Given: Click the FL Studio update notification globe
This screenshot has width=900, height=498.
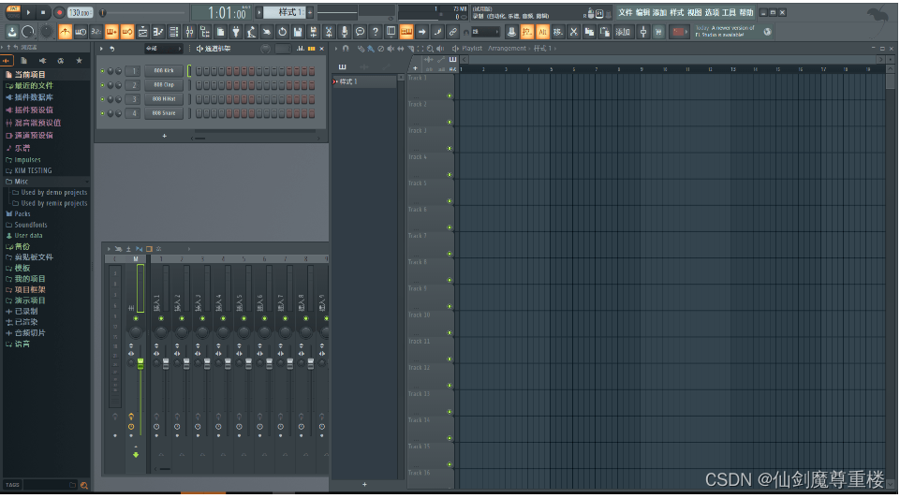Looking at the screenshot, I should [x=767, y=32].
